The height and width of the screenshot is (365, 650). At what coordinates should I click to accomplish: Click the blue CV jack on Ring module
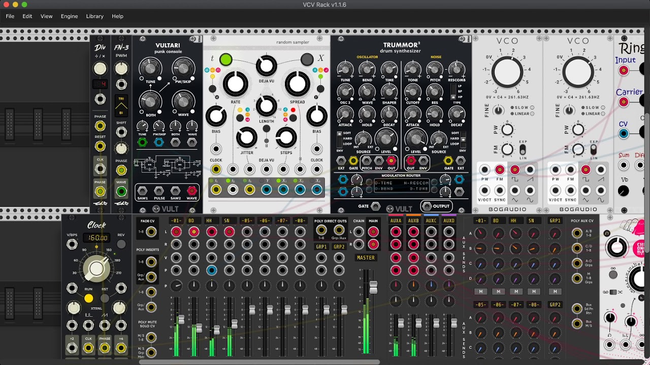click(x=624, y=133)
